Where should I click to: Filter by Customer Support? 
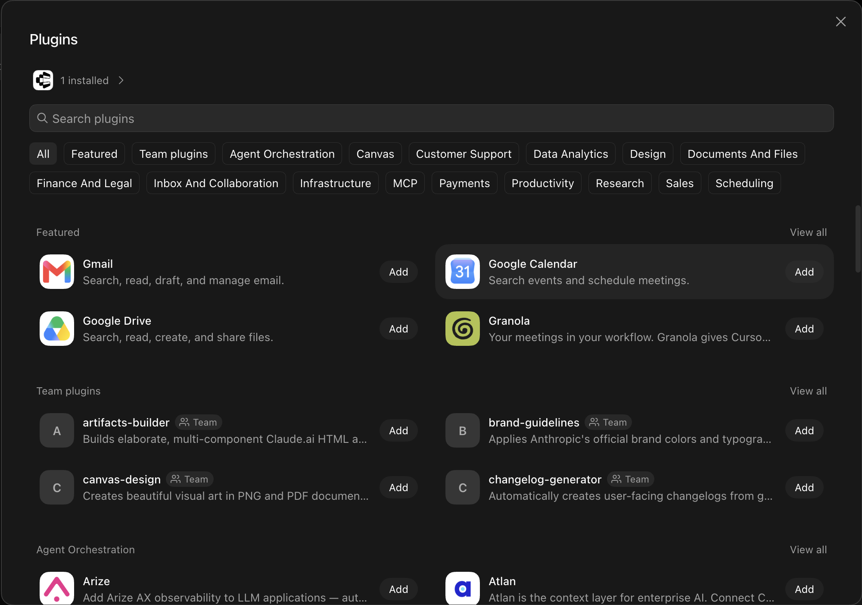click(464, 154)
